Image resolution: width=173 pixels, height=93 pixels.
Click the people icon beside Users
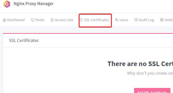click(x=117, y=20)
